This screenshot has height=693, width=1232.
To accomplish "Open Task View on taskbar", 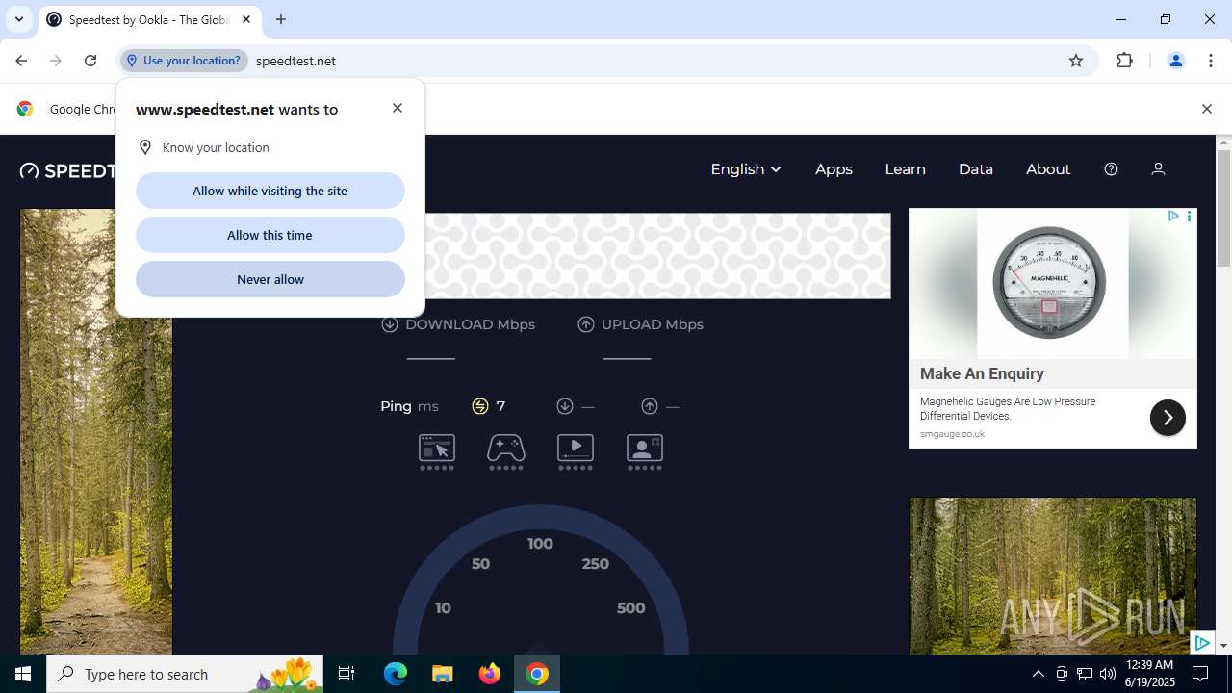I will [346, 674].
